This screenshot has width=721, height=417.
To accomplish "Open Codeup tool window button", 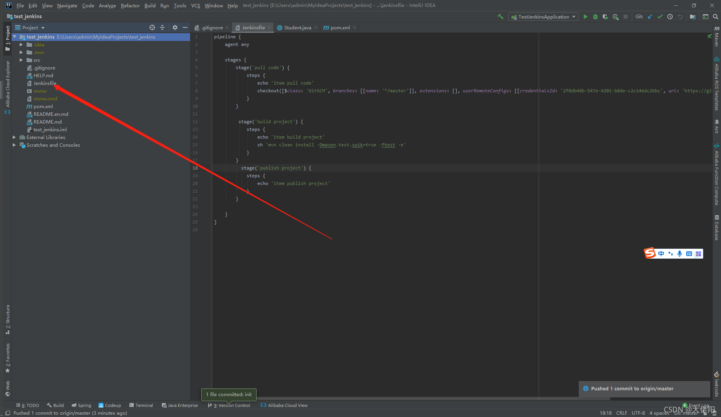I will (110, 405).
